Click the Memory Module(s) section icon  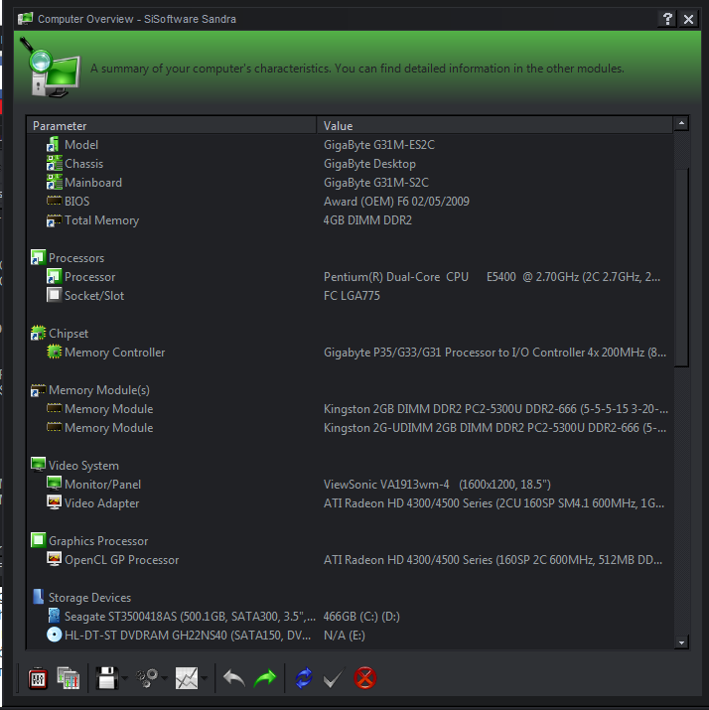click(x=38, y=390)
